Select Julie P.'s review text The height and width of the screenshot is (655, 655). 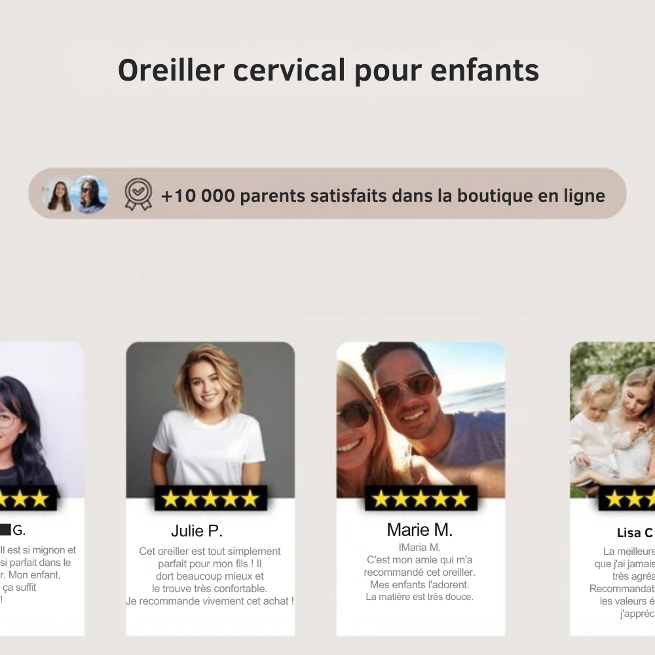pyautogui.click(x=210, y=576)
